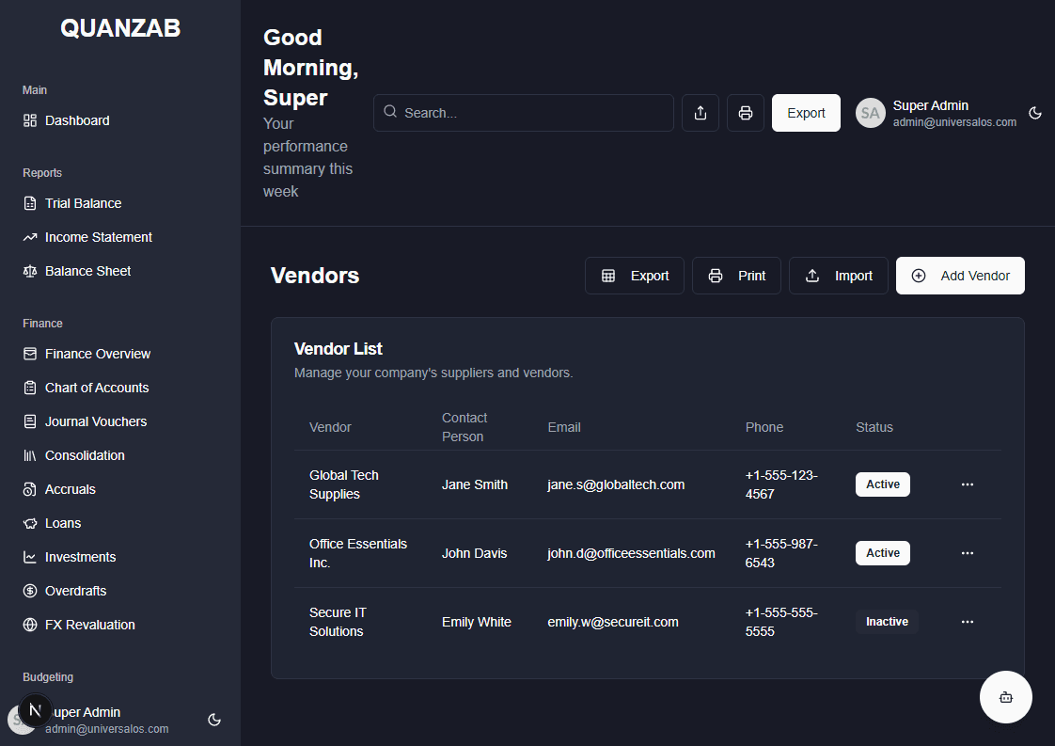Click the printer icon in header

click(745, 113)
